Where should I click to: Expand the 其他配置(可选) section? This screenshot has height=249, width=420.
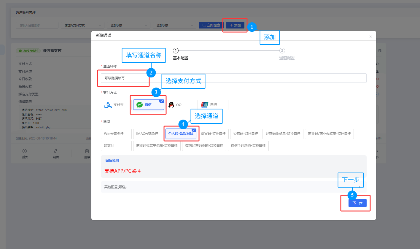[x=233, y=187]
